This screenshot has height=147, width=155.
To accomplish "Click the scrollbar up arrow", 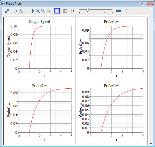I will [151, 18].
